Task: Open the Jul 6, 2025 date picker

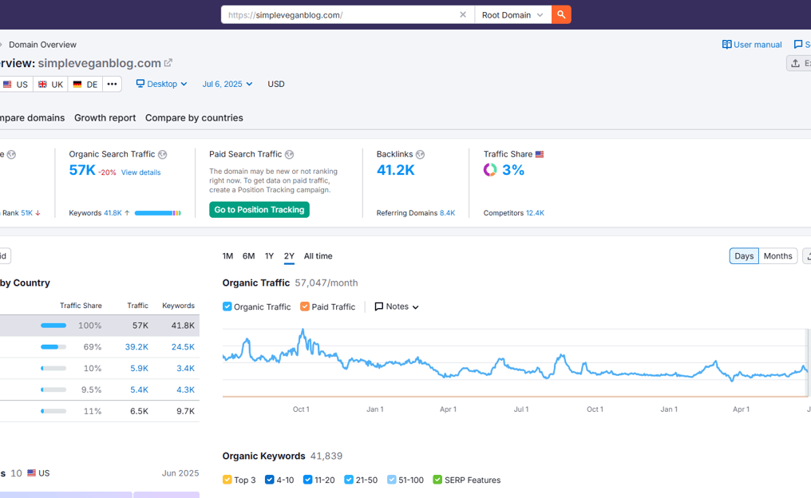Action: (x=227, y=84)
